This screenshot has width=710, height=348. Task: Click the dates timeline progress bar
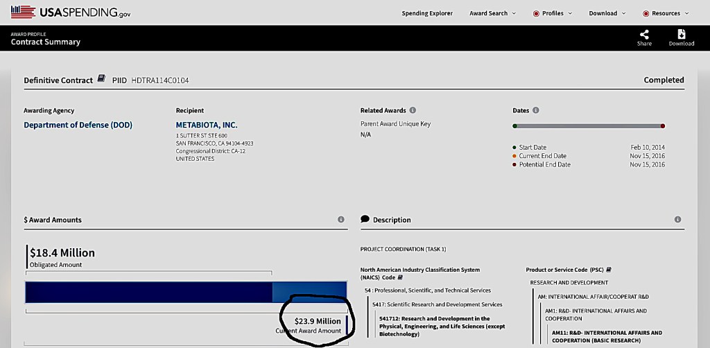[589, 126]
